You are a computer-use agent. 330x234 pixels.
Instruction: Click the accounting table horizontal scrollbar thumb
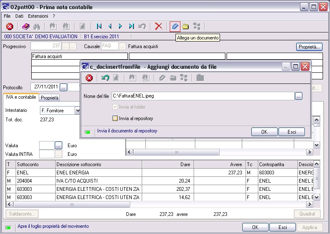click(x=72, y=204)
